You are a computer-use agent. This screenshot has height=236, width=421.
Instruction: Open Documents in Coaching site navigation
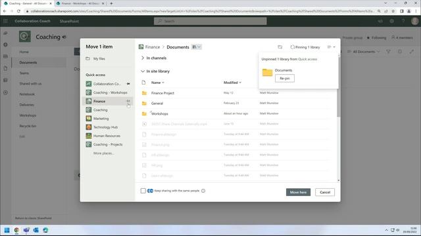(x=28, y=62)
